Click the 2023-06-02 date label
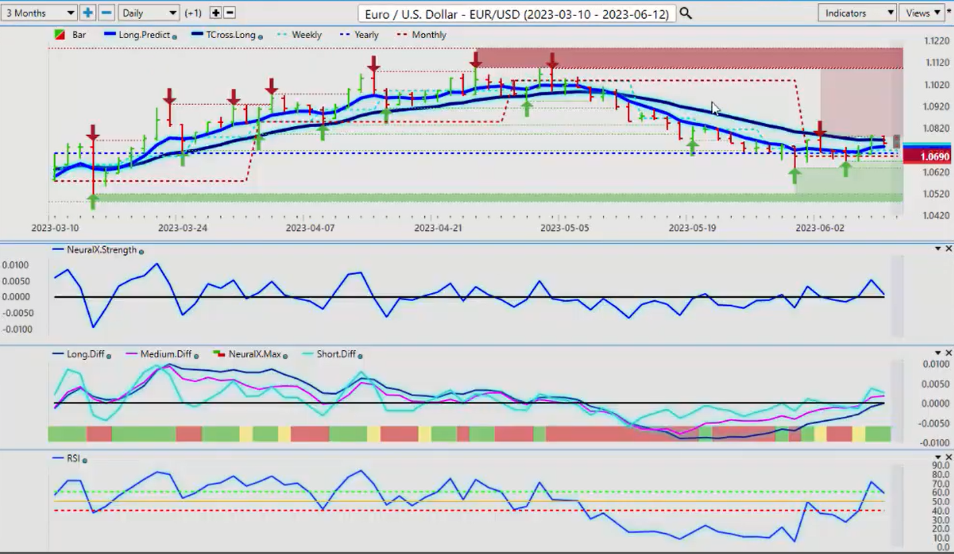Image resolution: width=954 pixels, height=554 pixels. click(820, 228)
